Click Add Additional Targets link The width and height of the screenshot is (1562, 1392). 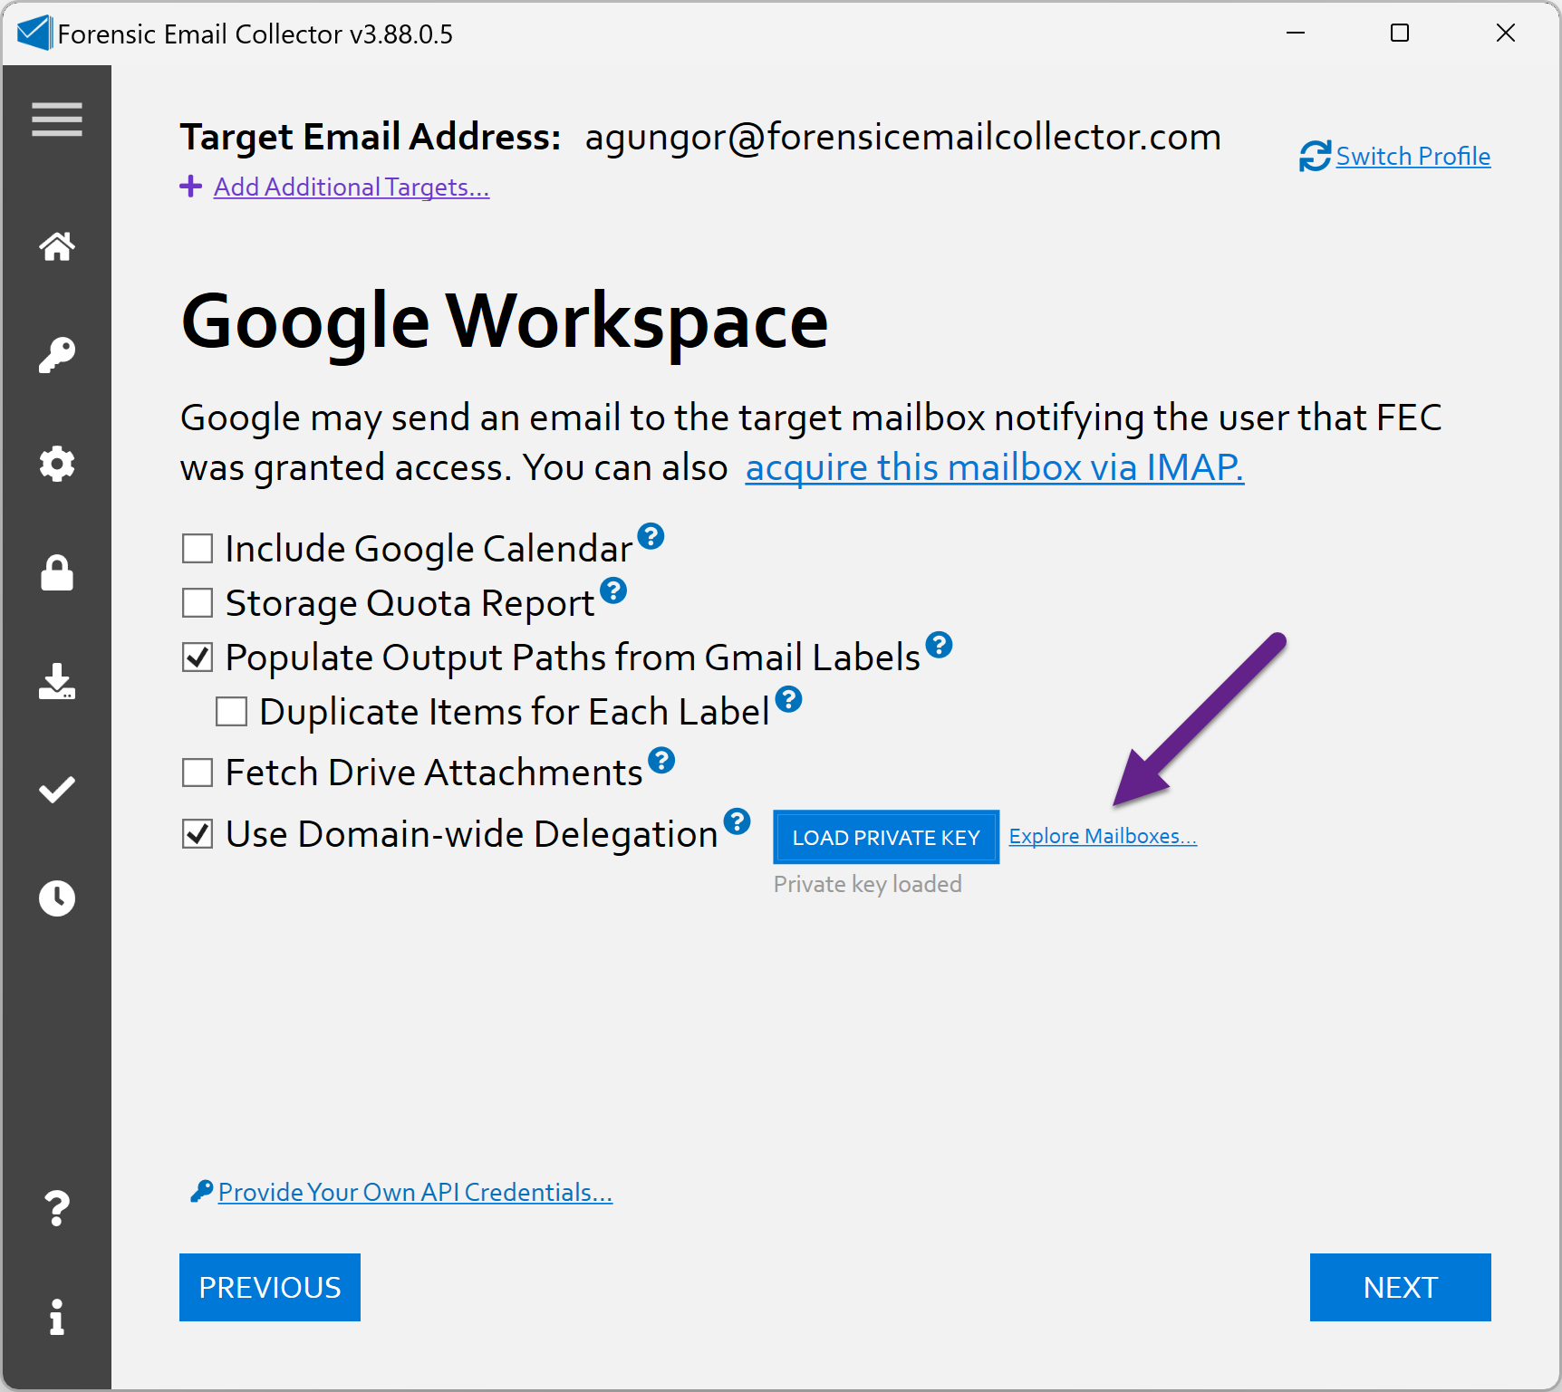pyautogui.click(x=352, y=187)
